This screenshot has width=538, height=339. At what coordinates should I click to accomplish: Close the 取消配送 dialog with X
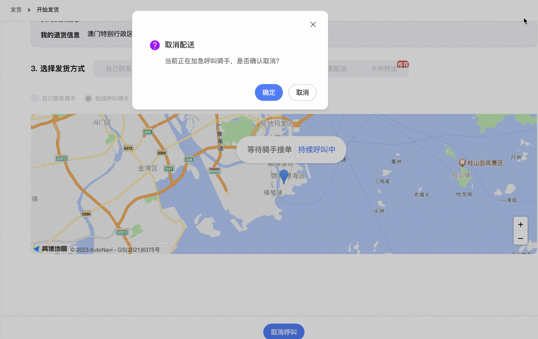coord(313,25)
